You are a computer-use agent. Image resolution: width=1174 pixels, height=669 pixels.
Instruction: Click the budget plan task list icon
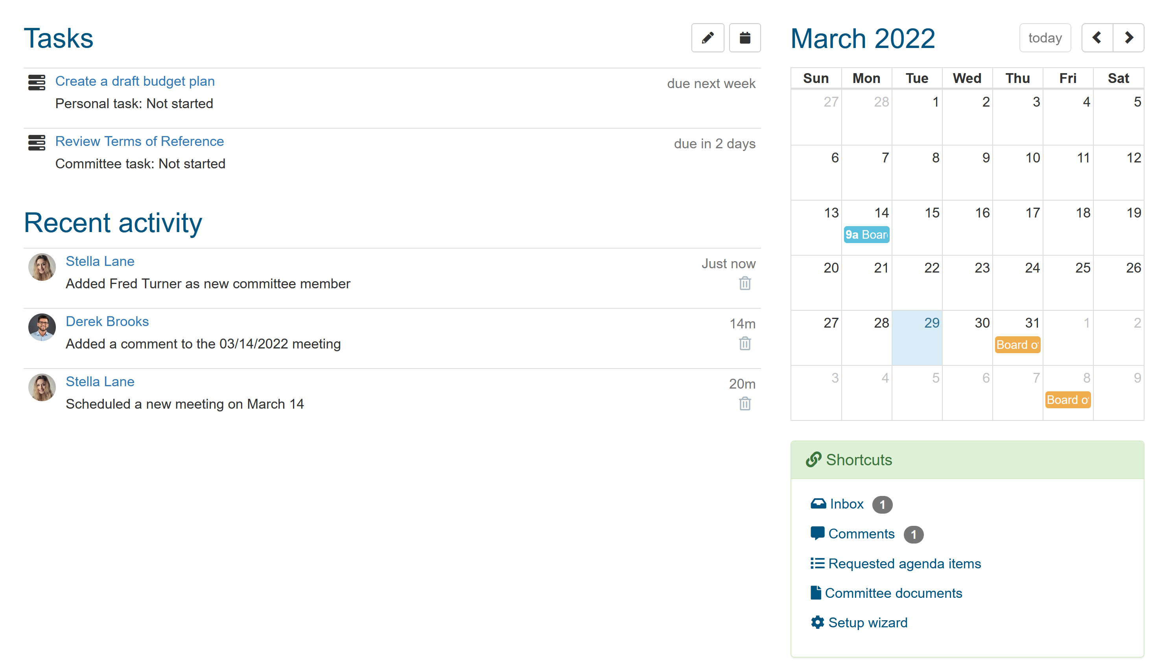click(x=37, y=82)
